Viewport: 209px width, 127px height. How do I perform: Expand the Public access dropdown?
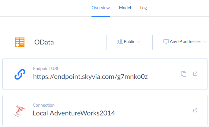coord(129,42)
